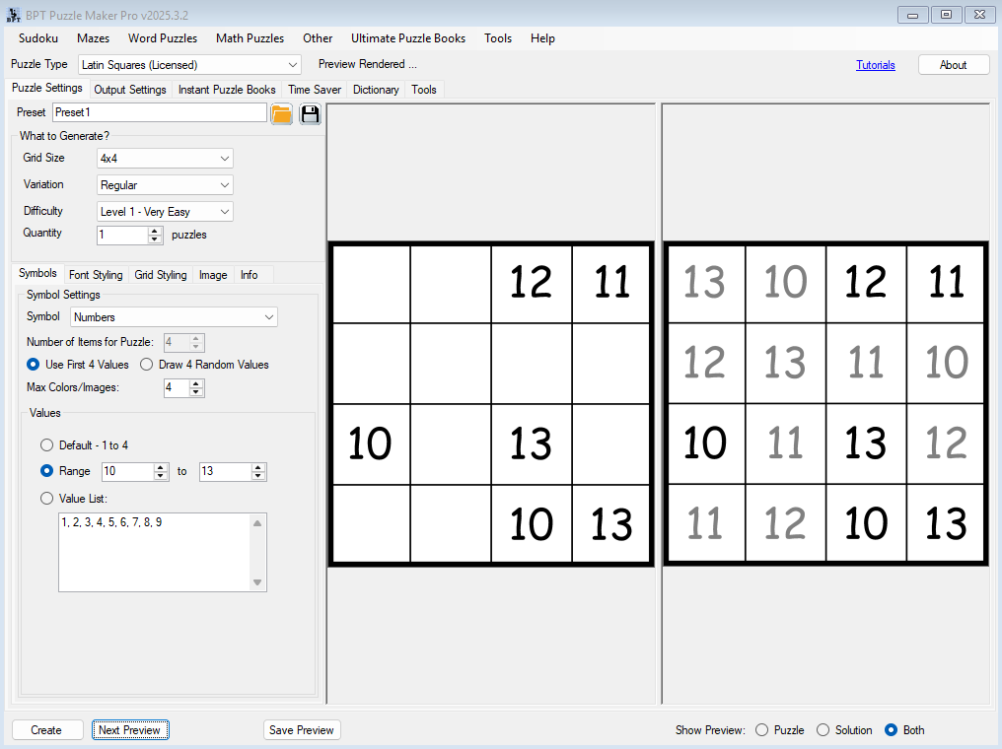Open the Puzzle Type dropdown
Image resolution: width=1002 pixels, height=749 pixels.
(189, 65)
